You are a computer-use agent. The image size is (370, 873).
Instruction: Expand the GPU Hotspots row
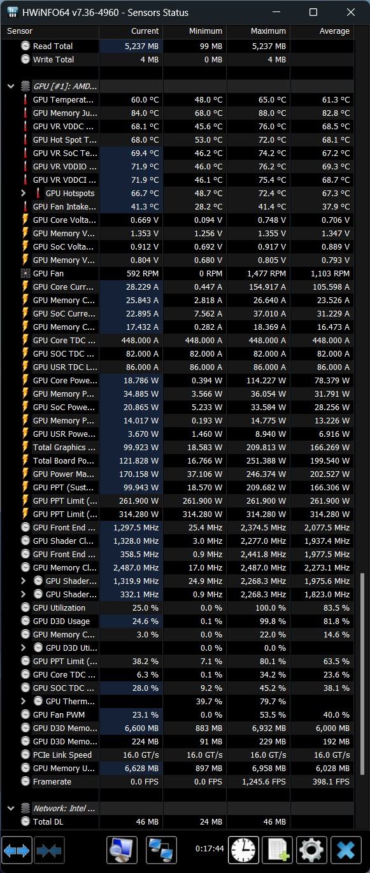(24, 193)
